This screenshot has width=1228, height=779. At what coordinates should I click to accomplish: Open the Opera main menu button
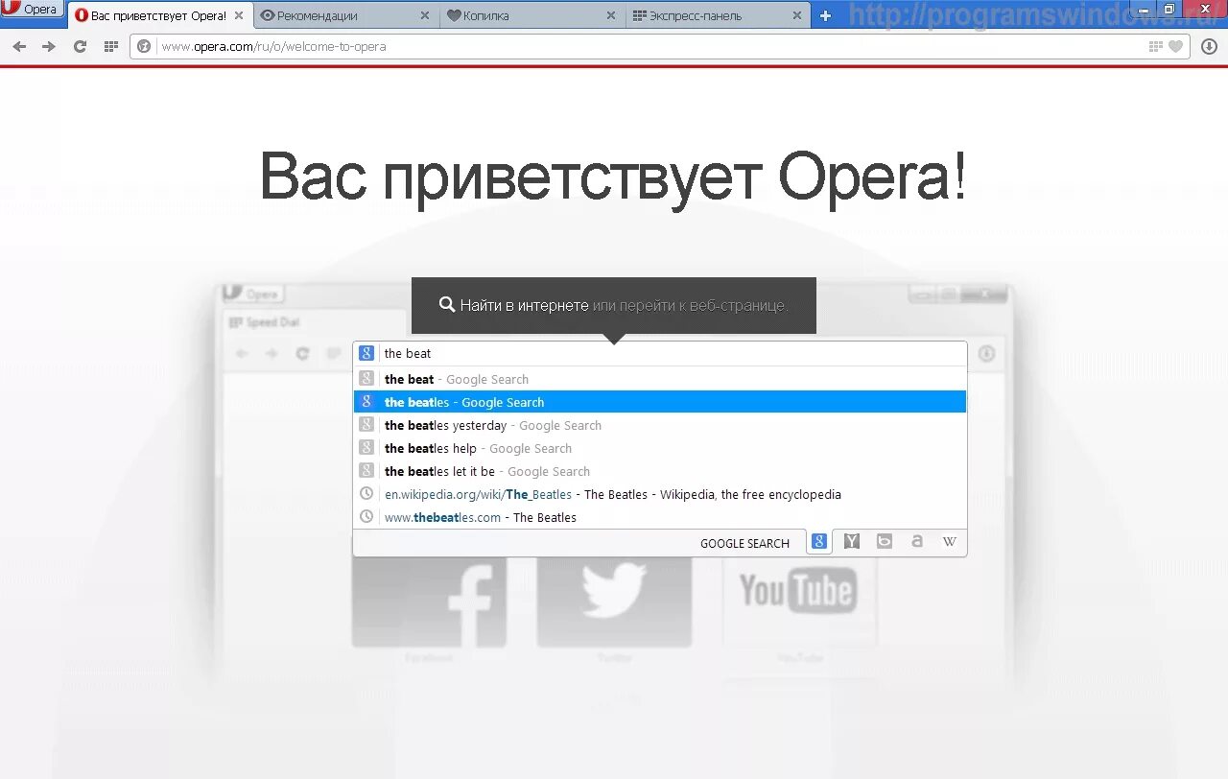(32, 10)
